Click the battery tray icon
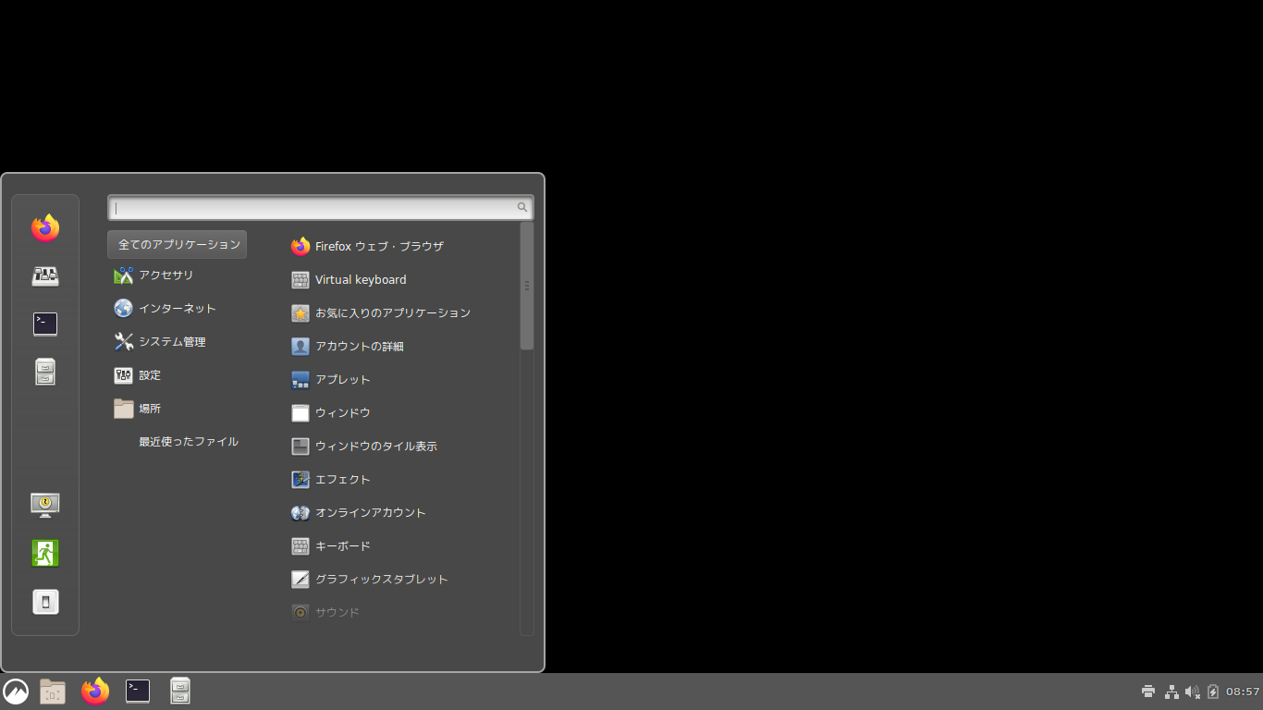Screen dimensions: 1263x710 (x=1213, y=692)
